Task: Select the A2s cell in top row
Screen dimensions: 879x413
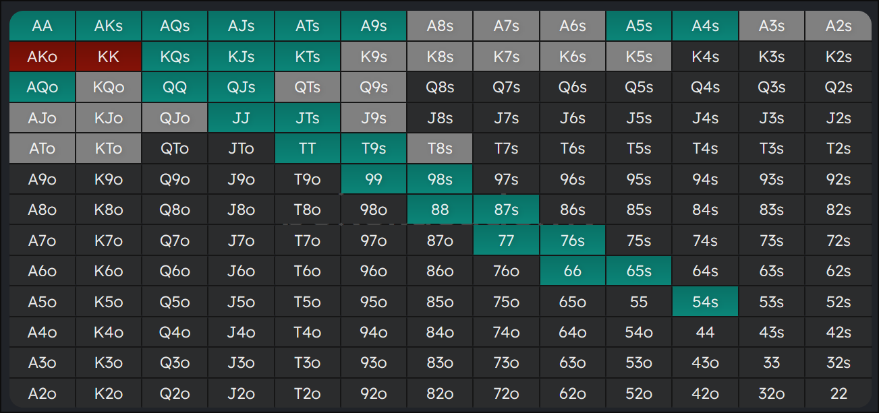Action: point(838,26)
